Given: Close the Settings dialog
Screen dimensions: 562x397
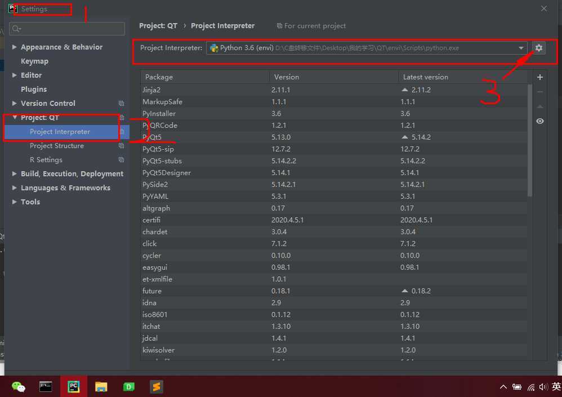Looking at the screenshot, I should click(544, 8).
